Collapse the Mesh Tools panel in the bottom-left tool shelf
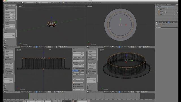Image resolution: width=181 pixels, height=102 pixels. pyautogui.click(x=6, y=59)
